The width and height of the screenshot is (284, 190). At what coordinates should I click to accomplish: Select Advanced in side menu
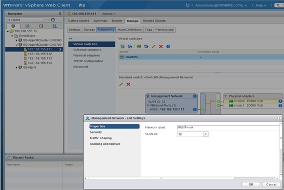tap(92, 66)
